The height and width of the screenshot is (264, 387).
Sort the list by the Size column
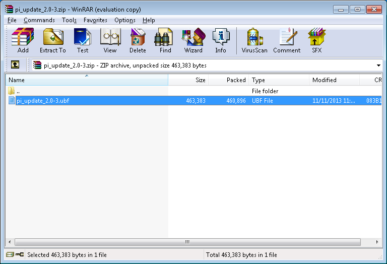point(188,80)
